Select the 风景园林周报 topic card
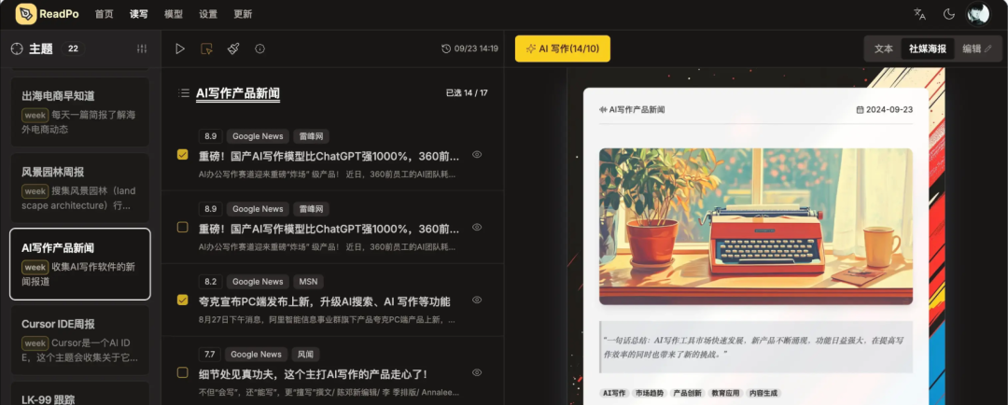1008x405 pixels. click(x=79, y=188)
